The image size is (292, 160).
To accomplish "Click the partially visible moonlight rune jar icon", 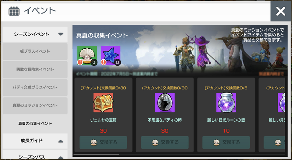I will (281, 103).
